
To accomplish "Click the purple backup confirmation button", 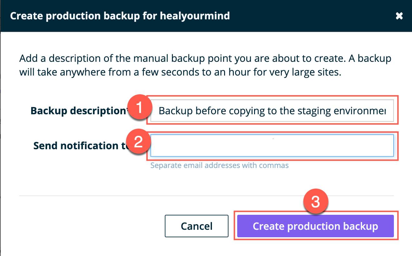I will tap(316, 226).
